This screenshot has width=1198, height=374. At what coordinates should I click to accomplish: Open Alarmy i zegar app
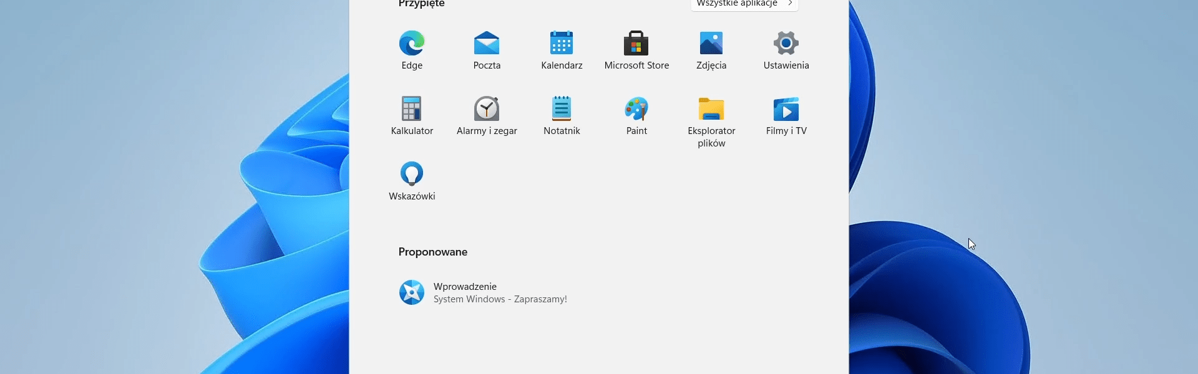click(487, 108)
